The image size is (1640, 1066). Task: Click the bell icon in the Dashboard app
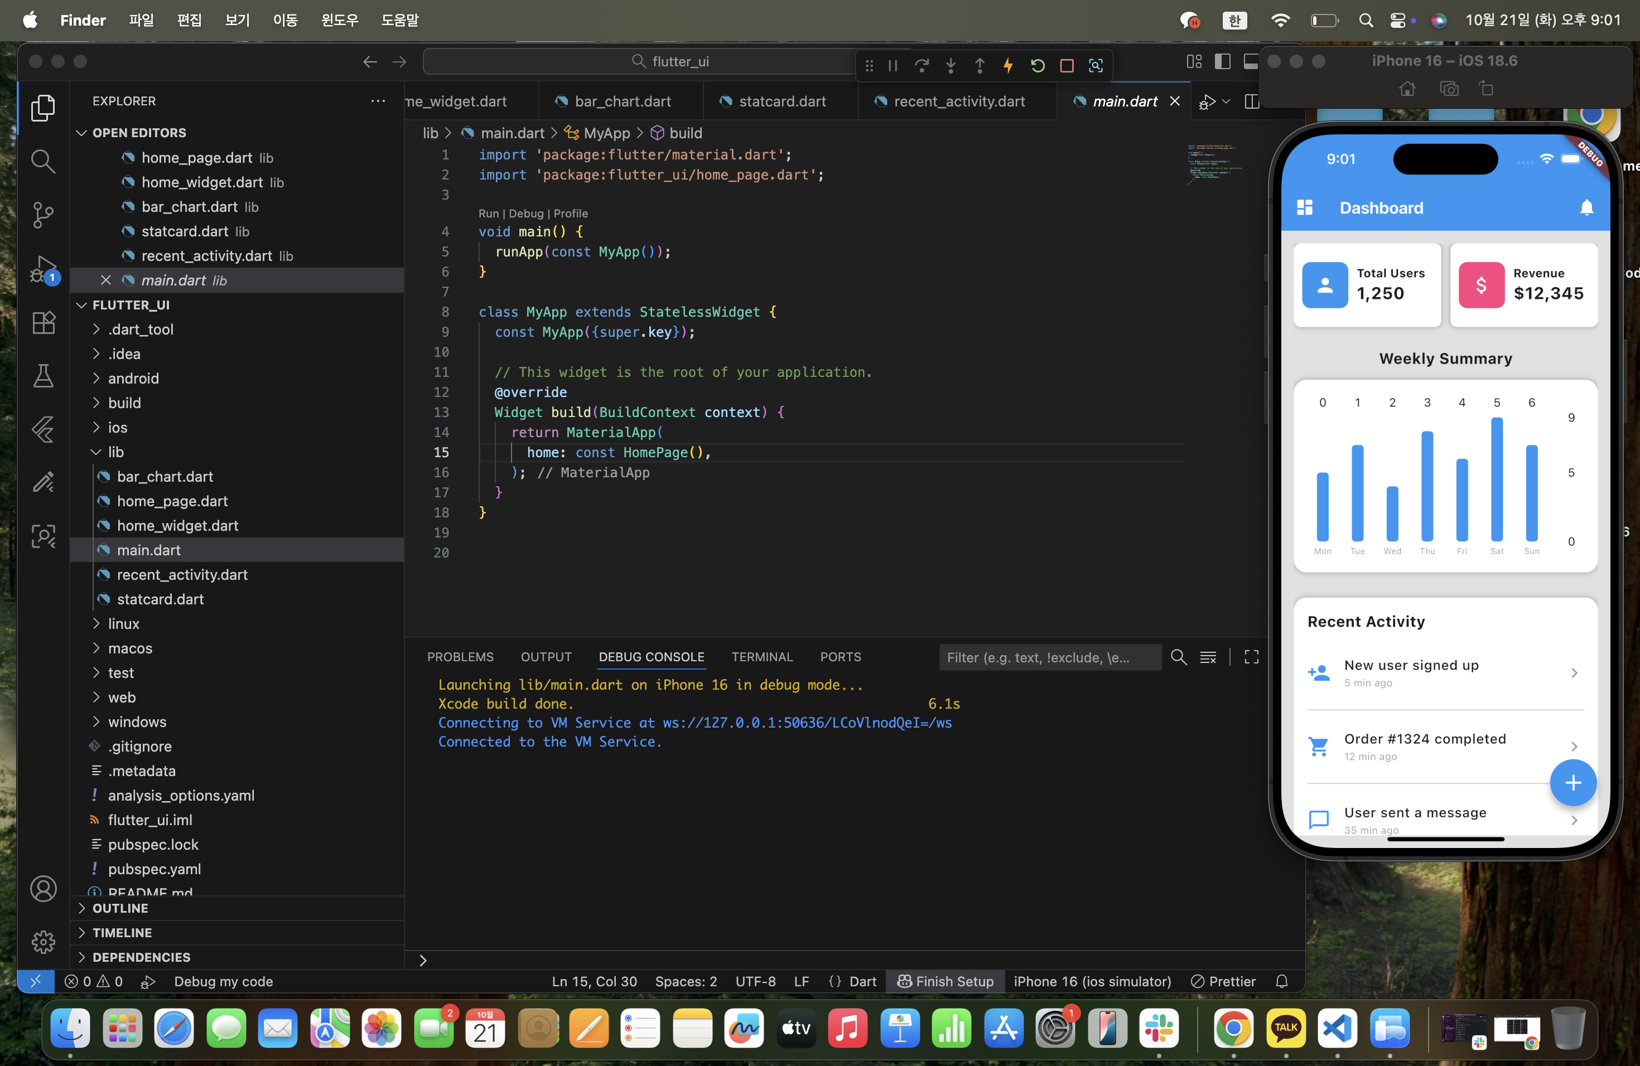point(1586,208)
